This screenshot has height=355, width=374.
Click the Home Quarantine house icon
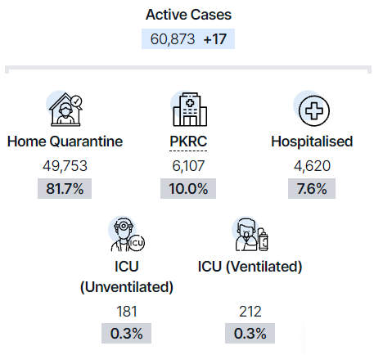point(65,109)
